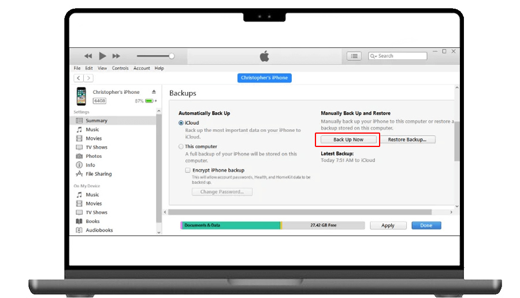Click main panel scroll up arrow
The height and width of the screenshot is (298, 520).
[457, 88]
